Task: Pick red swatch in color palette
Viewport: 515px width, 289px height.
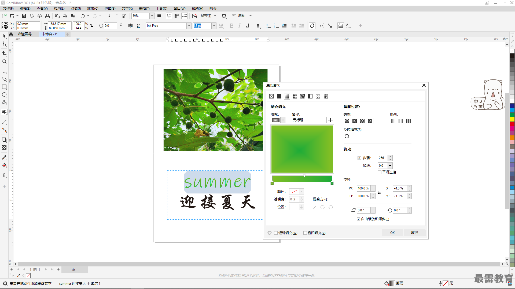Action: pos(512,124)
